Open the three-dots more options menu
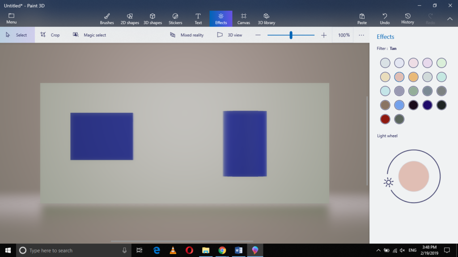Screen dimensions: 458x257 [x=361, y=35]
